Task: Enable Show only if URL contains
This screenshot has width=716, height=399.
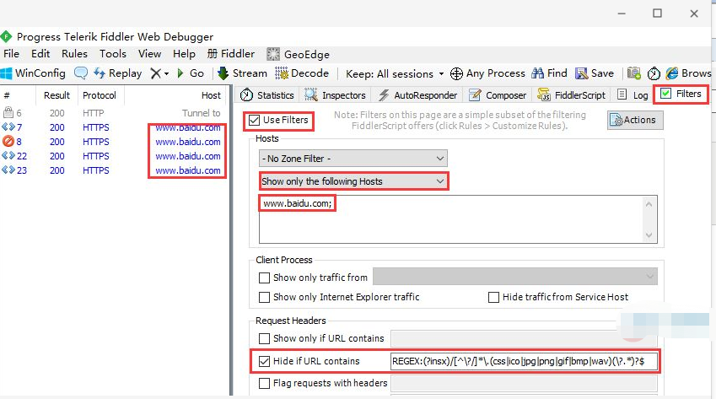Action: coord(264,338)
